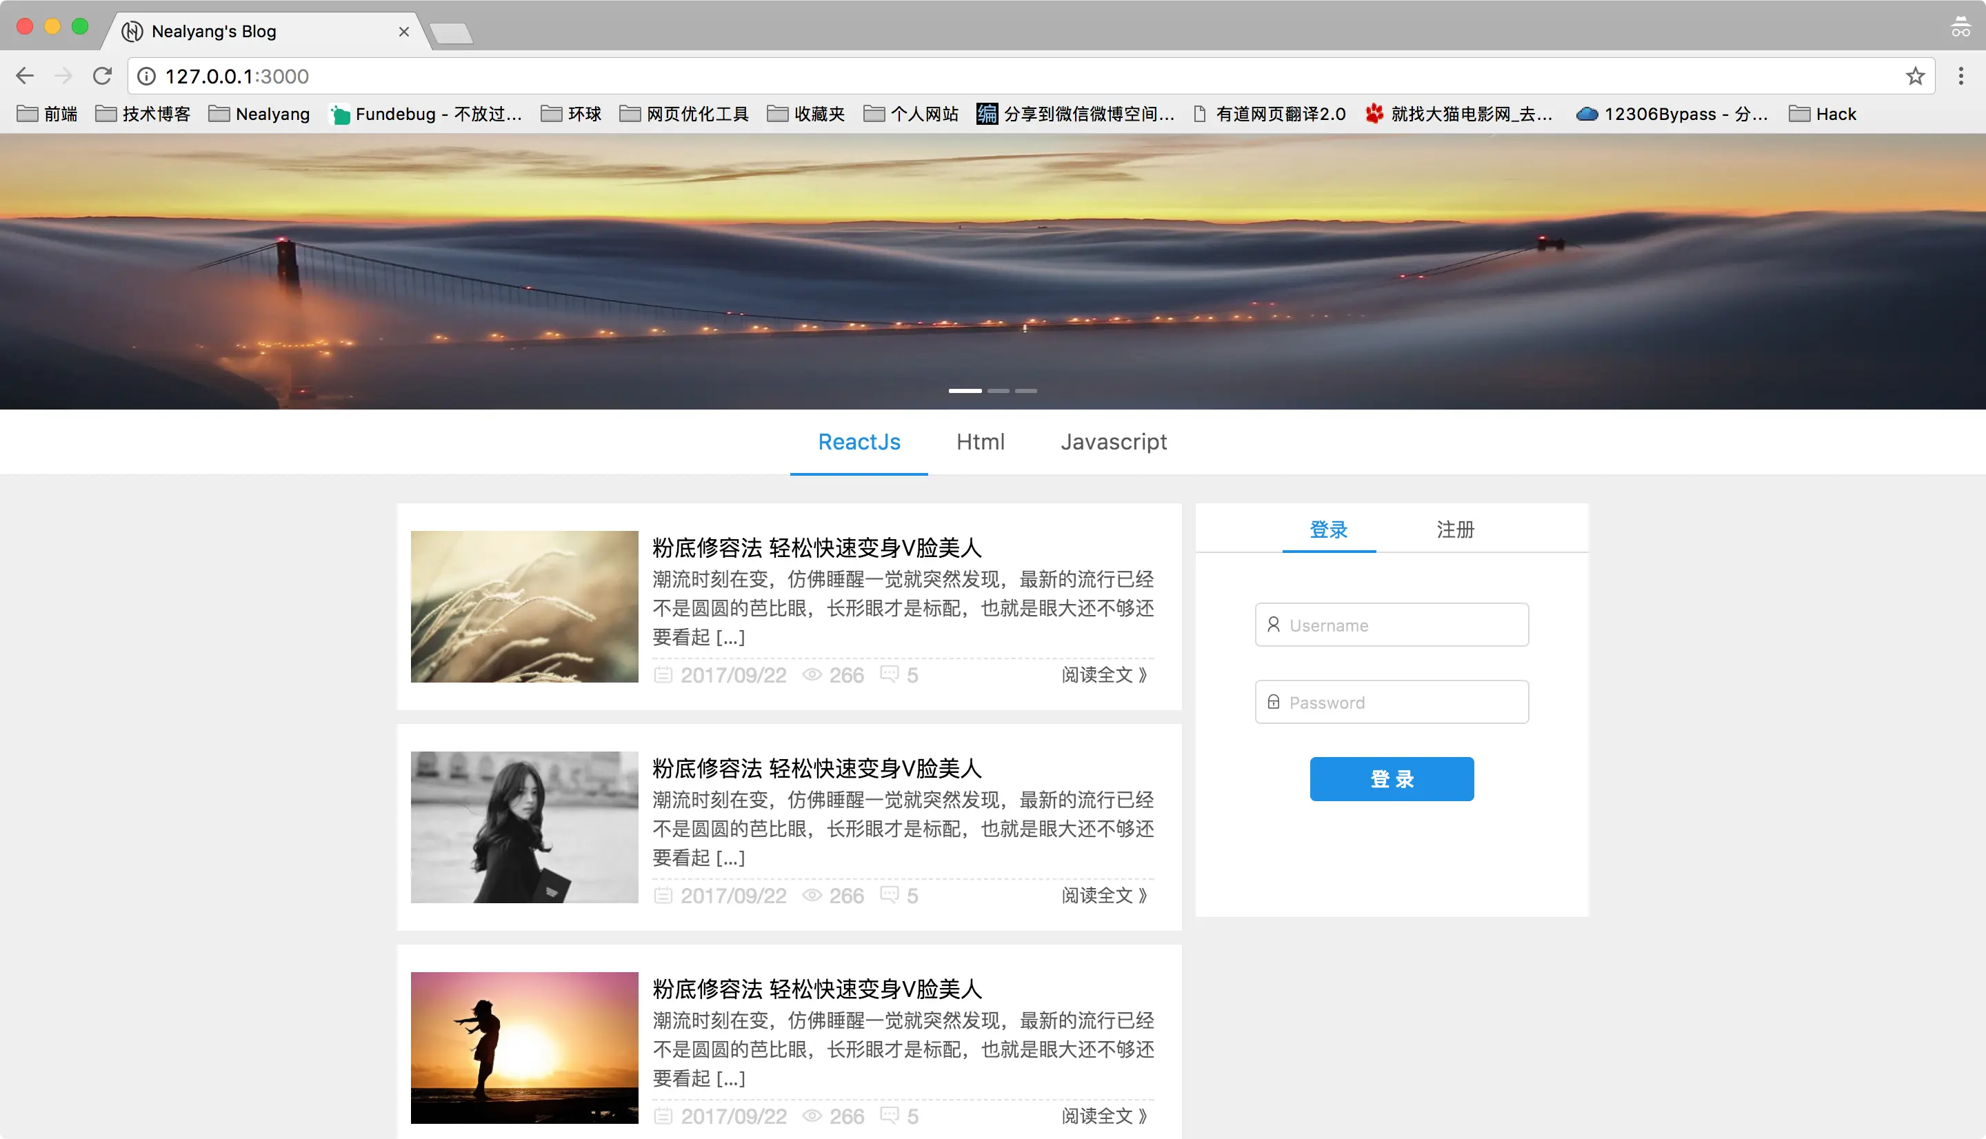The width and height of the screenshot is (1986, 1139).
Task: Click comment icon on second article
Action: coord(889,894)
